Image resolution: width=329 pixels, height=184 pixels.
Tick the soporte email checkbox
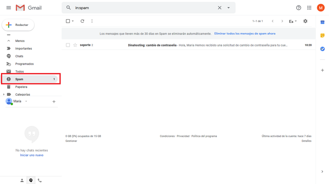(68, 45)
